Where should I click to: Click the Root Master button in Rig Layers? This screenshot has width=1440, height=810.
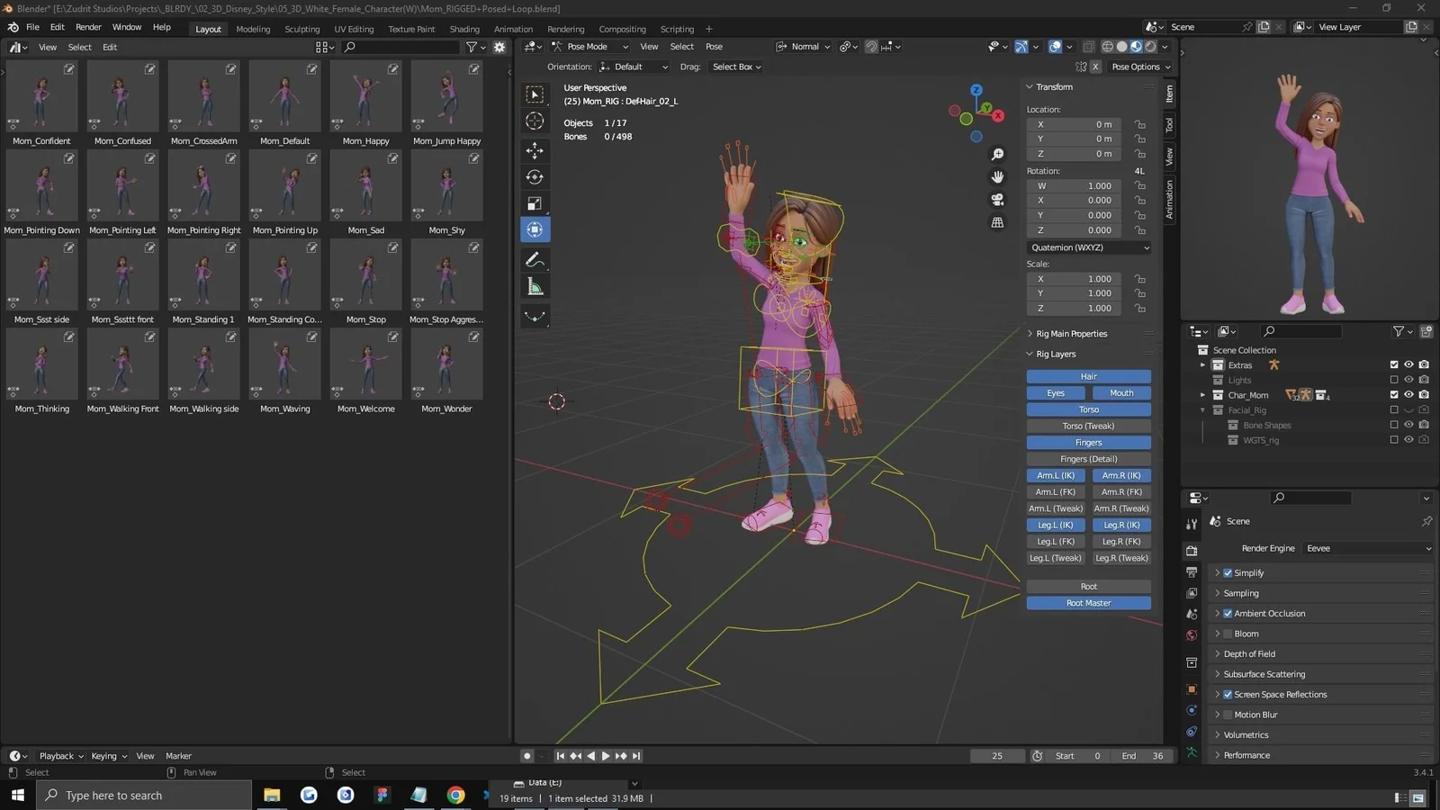pos(1088,602)
